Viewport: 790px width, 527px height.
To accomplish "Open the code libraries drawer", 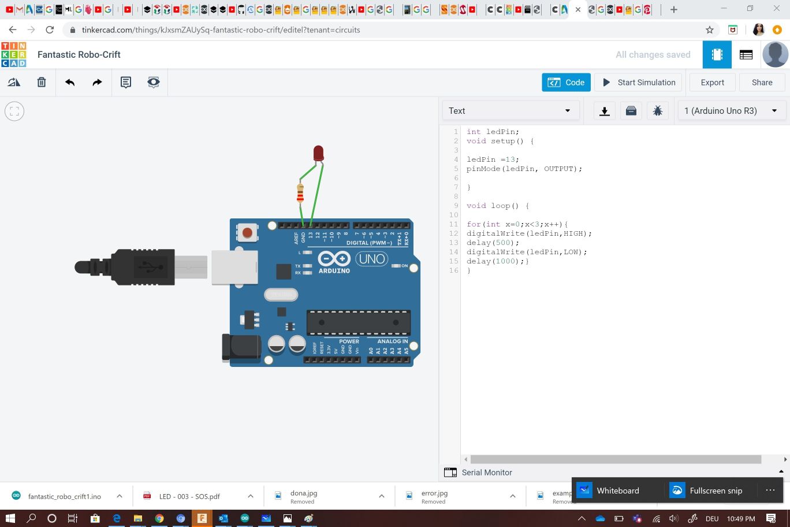I will [631, 111].
